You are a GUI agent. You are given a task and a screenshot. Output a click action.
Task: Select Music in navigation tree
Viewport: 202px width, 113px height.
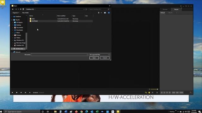pos(18,33)
